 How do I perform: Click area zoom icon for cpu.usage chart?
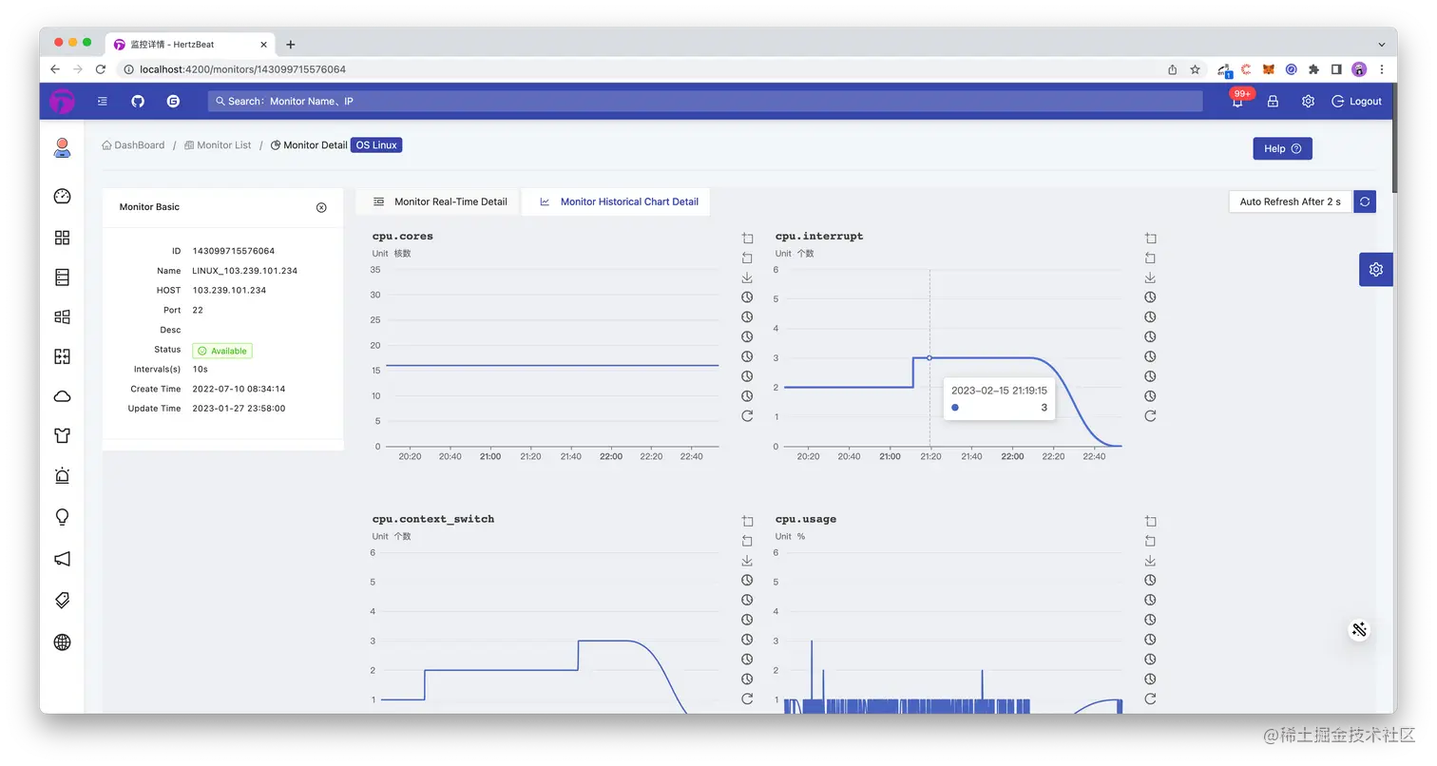[1150, 521]
